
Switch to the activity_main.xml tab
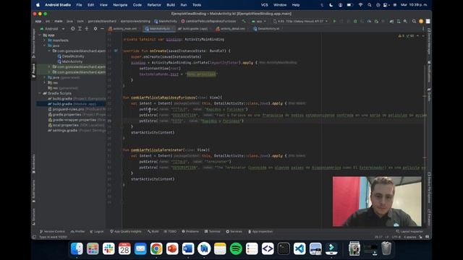click(x=123, y=29)
